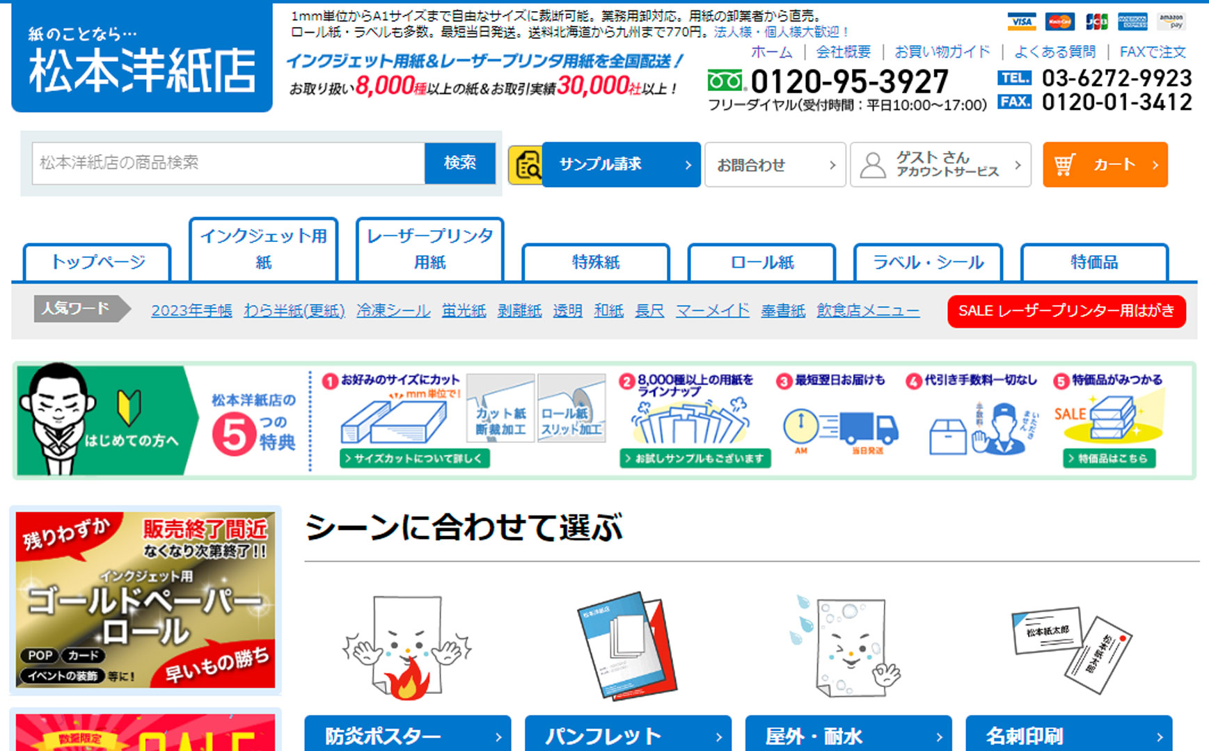The width and height of the screenshot is (1209, 751).
Task: Click the paper lineup sheets illustration
Action: click(x=690, y=421)
